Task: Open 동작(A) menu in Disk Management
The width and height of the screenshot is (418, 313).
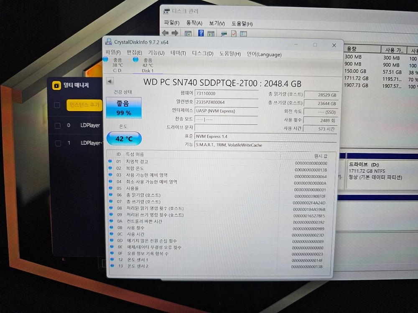Action: point(194,23)
